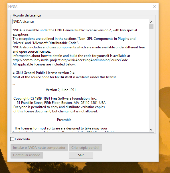The width and height of the screenshot is (170, 173).
Task: Click the license scrollbar down arrow
Action: click(x=151, y=129)
